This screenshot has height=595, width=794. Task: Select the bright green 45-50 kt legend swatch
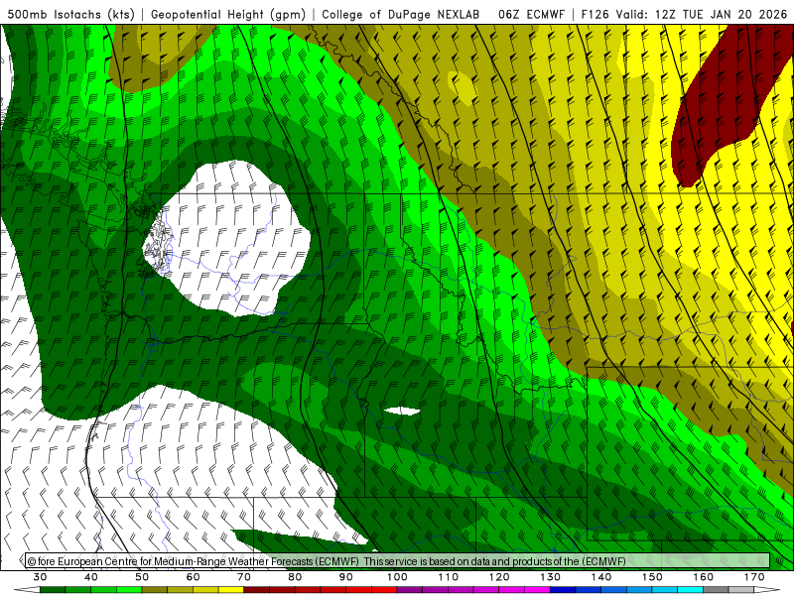129,590
